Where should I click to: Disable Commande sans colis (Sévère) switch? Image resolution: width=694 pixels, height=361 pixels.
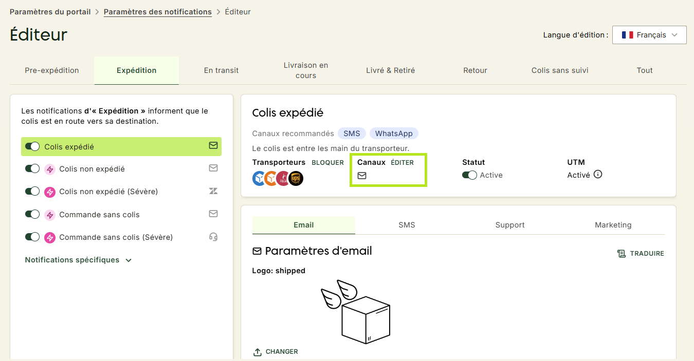[x=32, y=237]
